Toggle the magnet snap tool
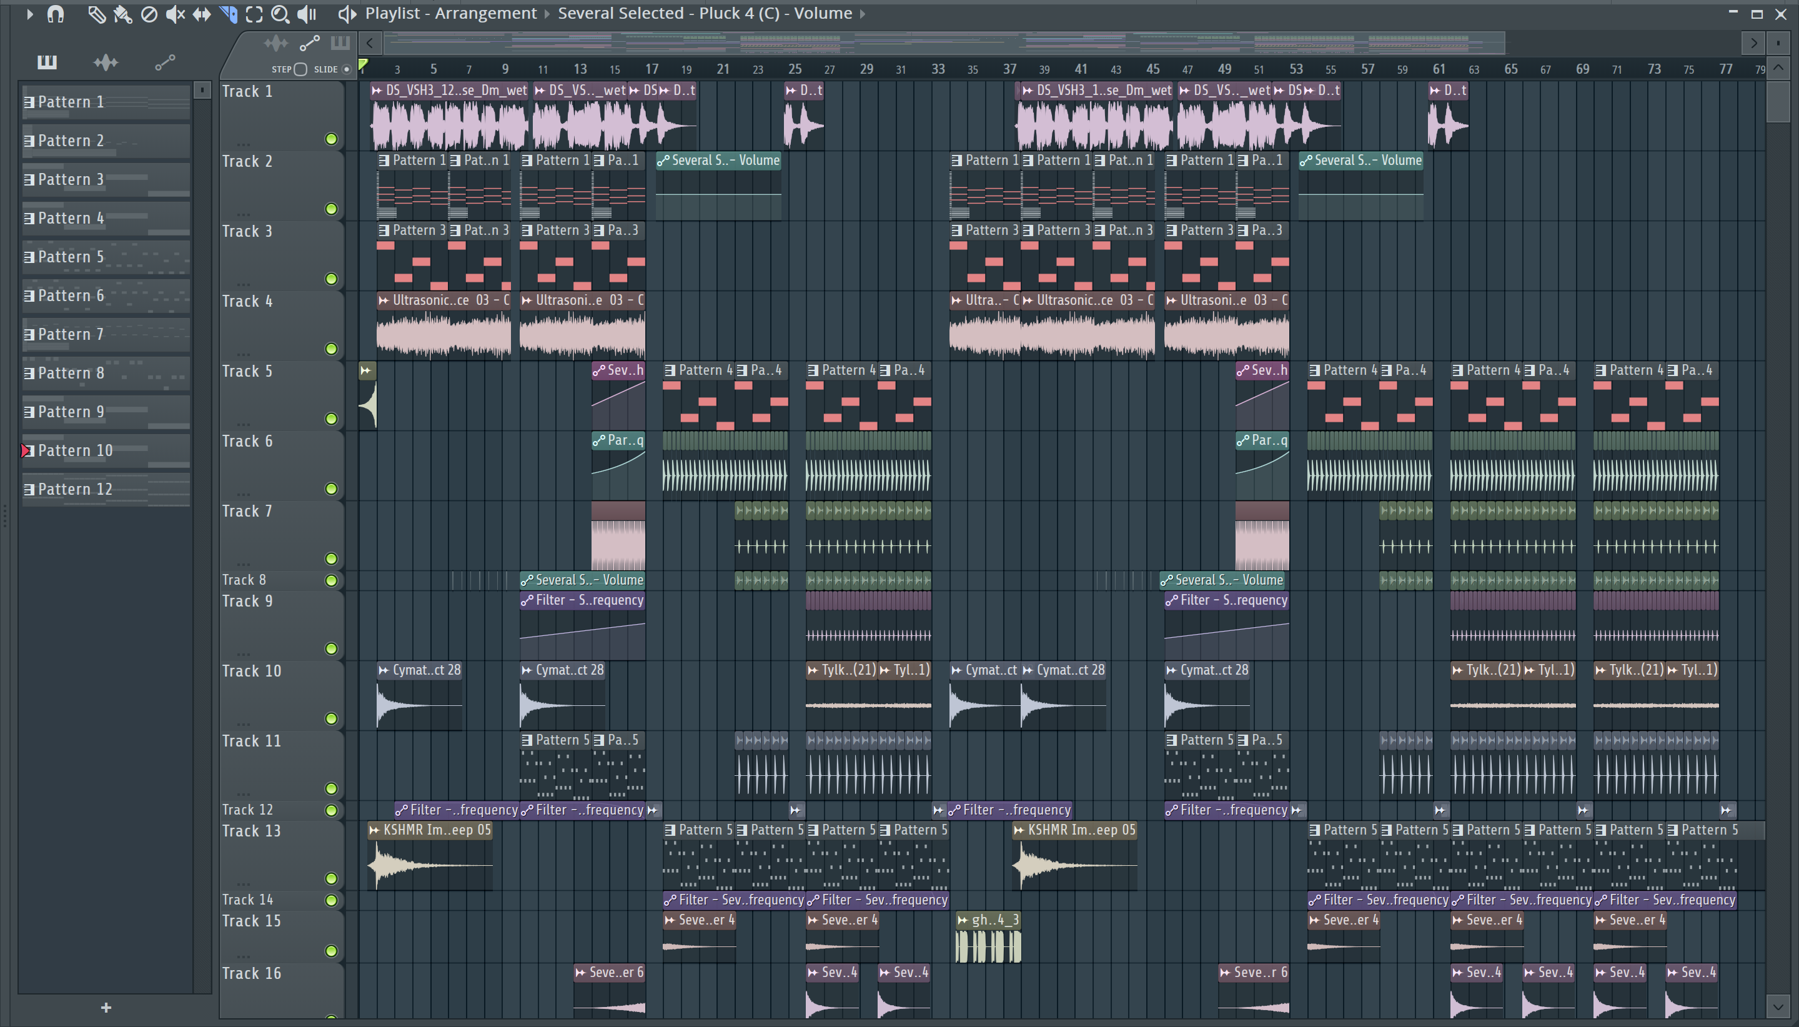This screenshot has height=1027, width=1799. pos(56,13)
